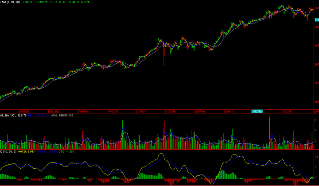This screenshot has height=186, width=319.
Task: Click the 16/2/11 date marker
Action: coord(288,112)
